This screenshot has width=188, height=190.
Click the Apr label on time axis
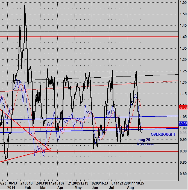tap(60, 188)
